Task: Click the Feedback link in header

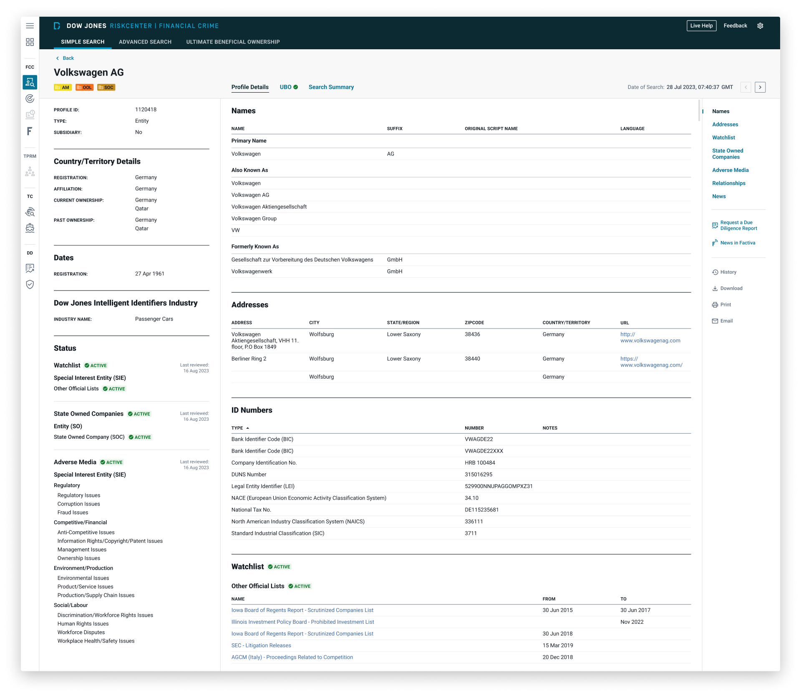Action: (735, 26)
